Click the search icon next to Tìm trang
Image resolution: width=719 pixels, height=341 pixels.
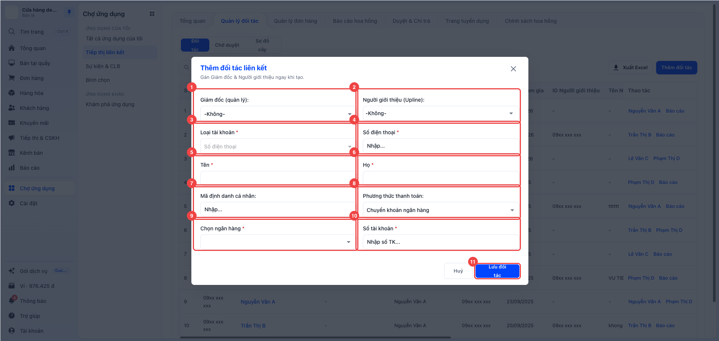[x=12, y=31]
